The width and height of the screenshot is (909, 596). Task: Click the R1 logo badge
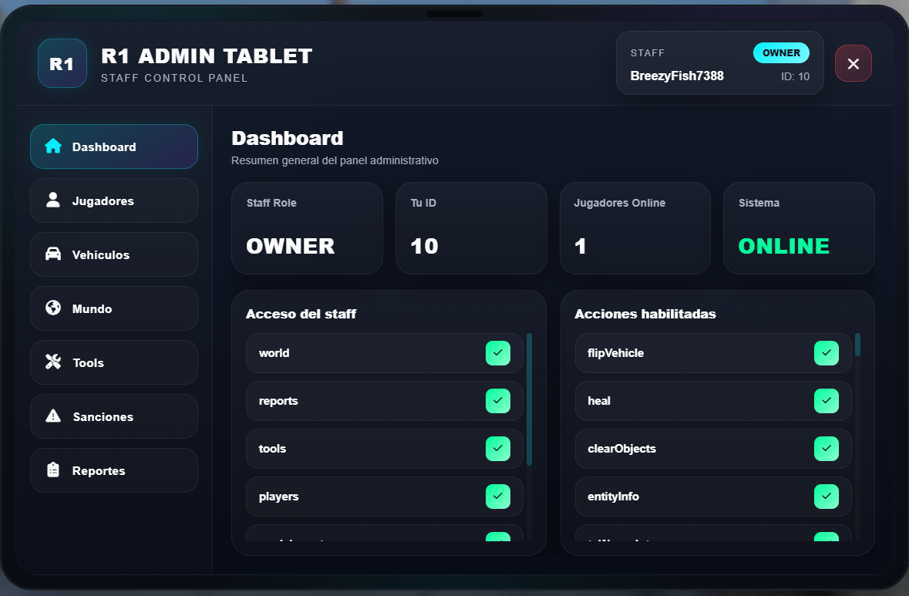62,63
